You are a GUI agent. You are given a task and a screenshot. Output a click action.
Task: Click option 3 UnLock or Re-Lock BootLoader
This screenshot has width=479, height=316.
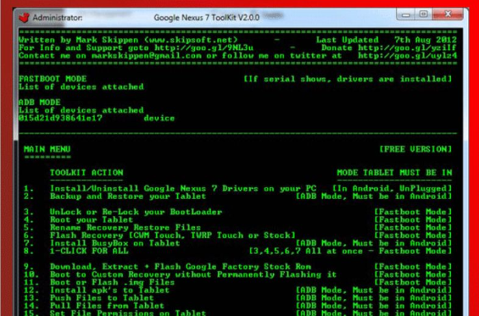136,211
